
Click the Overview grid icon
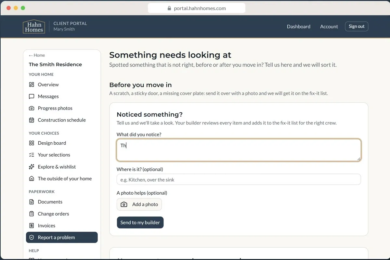pos(32,84)
